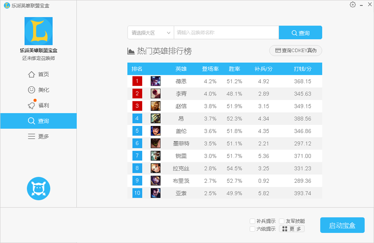The height and width of the screenshot is (243, 374).
Task: Enable the 补兵提示 checkbox
Action: 252,221
